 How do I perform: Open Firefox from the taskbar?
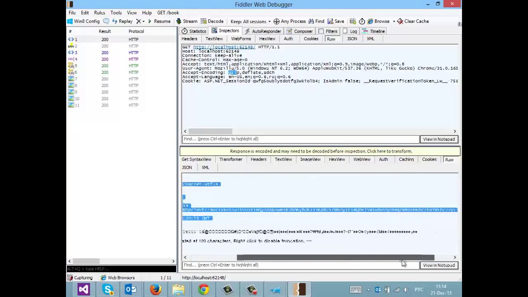pos(156,290)
